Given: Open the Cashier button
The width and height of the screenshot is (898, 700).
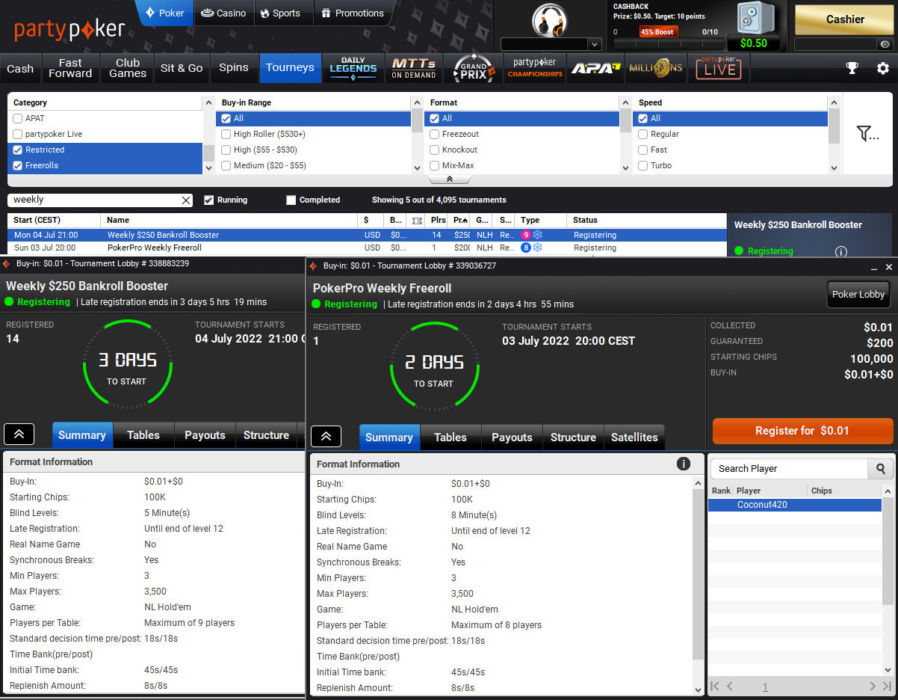Looking at the screenshot, I should point(845,19).
